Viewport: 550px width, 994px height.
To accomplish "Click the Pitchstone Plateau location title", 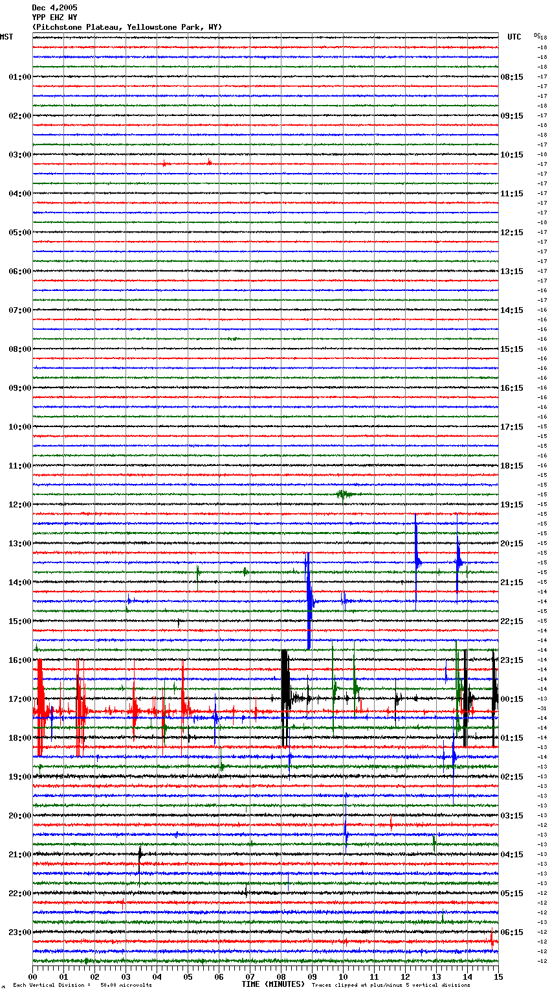I will (x=127, y=27).
